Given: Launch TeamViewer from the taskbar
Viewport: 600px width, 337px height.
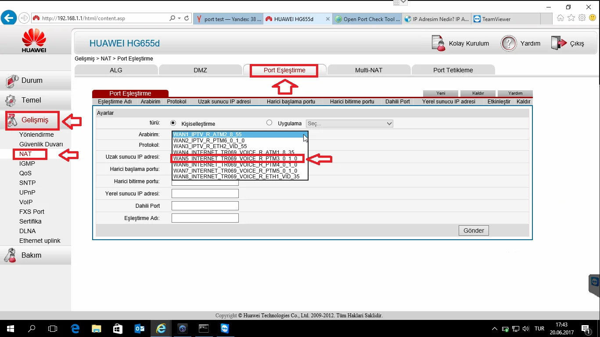Looking at the screenshot, I should click(225, 328).
